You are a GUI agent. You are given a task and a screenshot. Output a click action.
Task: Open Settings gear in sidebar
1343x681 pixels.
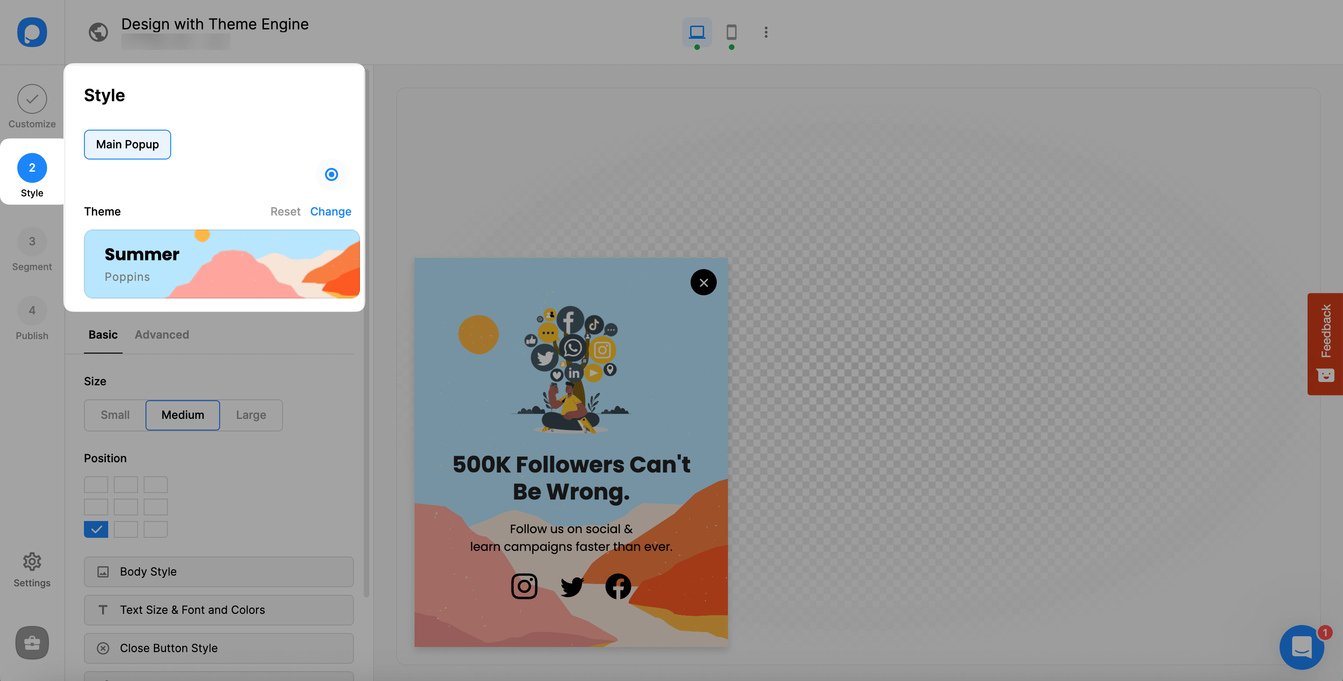pos(32,562)
